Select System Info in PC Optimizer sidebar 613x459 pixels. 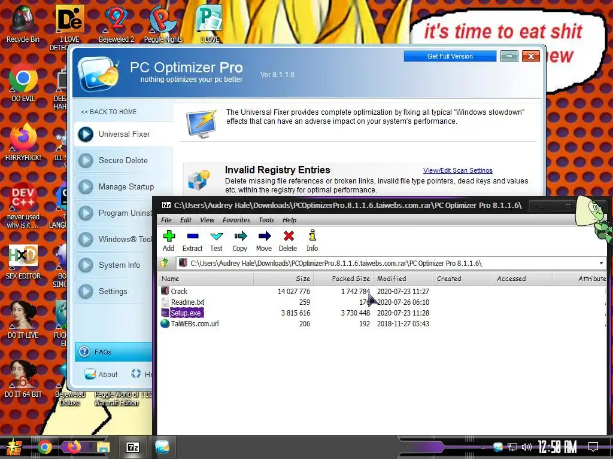point(114,265)
